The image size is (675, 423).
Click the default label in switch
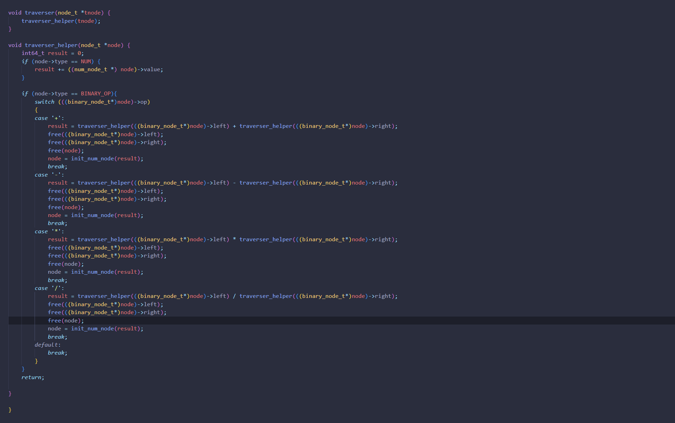[x=47, y=345]
